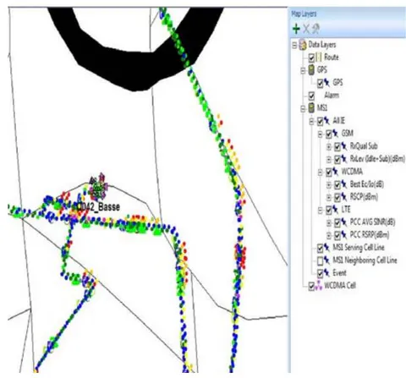
Task: Click the pin icon beside All IE
Action: click(x=327, y=121)
